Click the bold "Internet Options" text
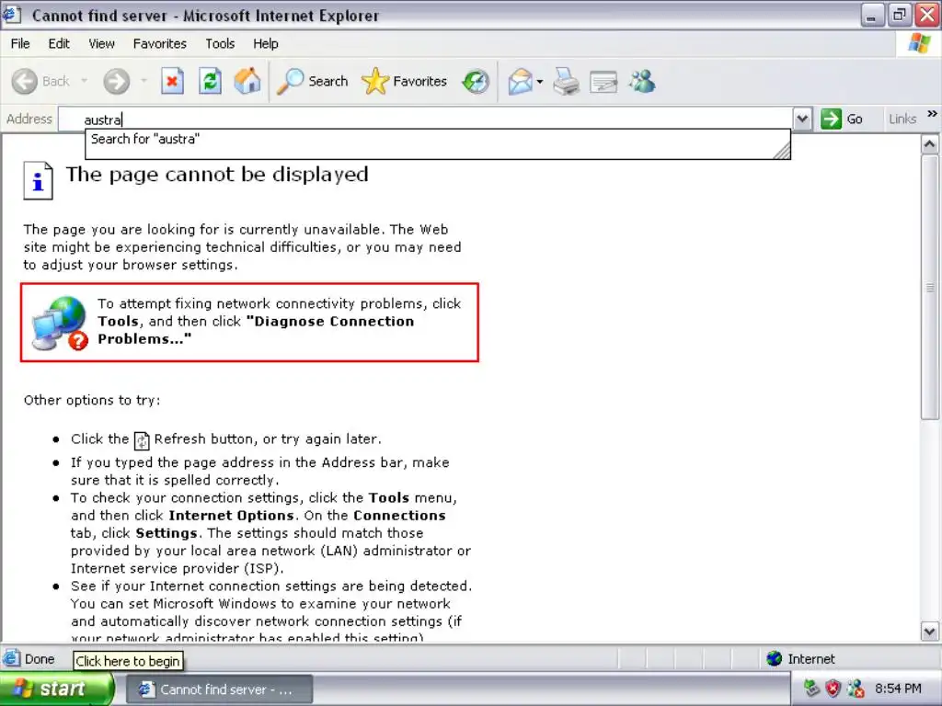Image resolution: width=942 pixels, height=706 pixels. (231, 516)
